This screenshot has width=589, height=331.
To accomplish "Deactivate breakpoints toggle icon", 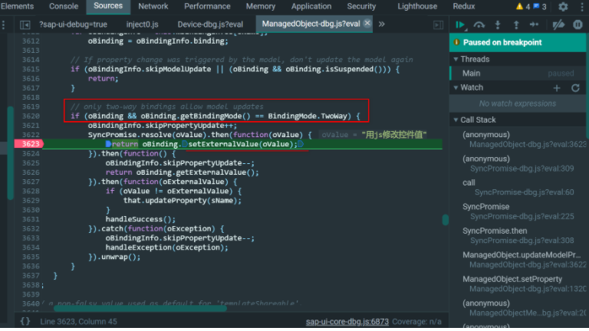I will point(558,25).
